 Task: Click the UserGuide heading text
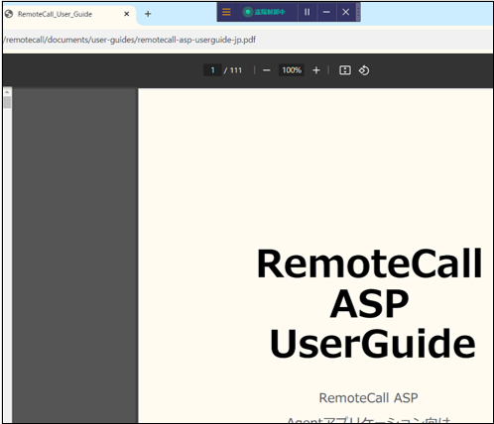pyautogui.click(x=372, y=344)
